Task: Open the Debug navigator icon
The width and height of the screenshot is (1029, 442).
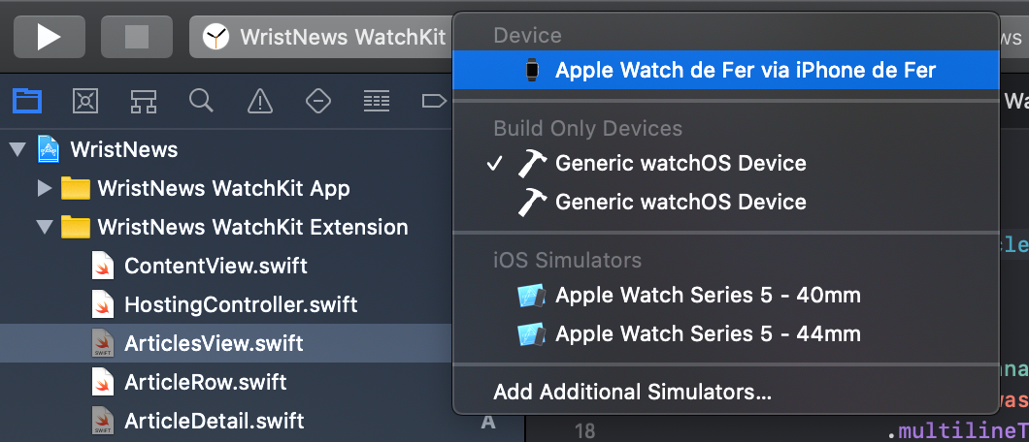Action: tap(377, 101)
